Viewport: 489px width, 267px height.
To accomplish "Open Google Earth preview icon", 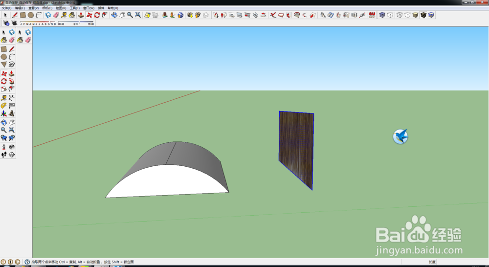I will coord(180,15).
